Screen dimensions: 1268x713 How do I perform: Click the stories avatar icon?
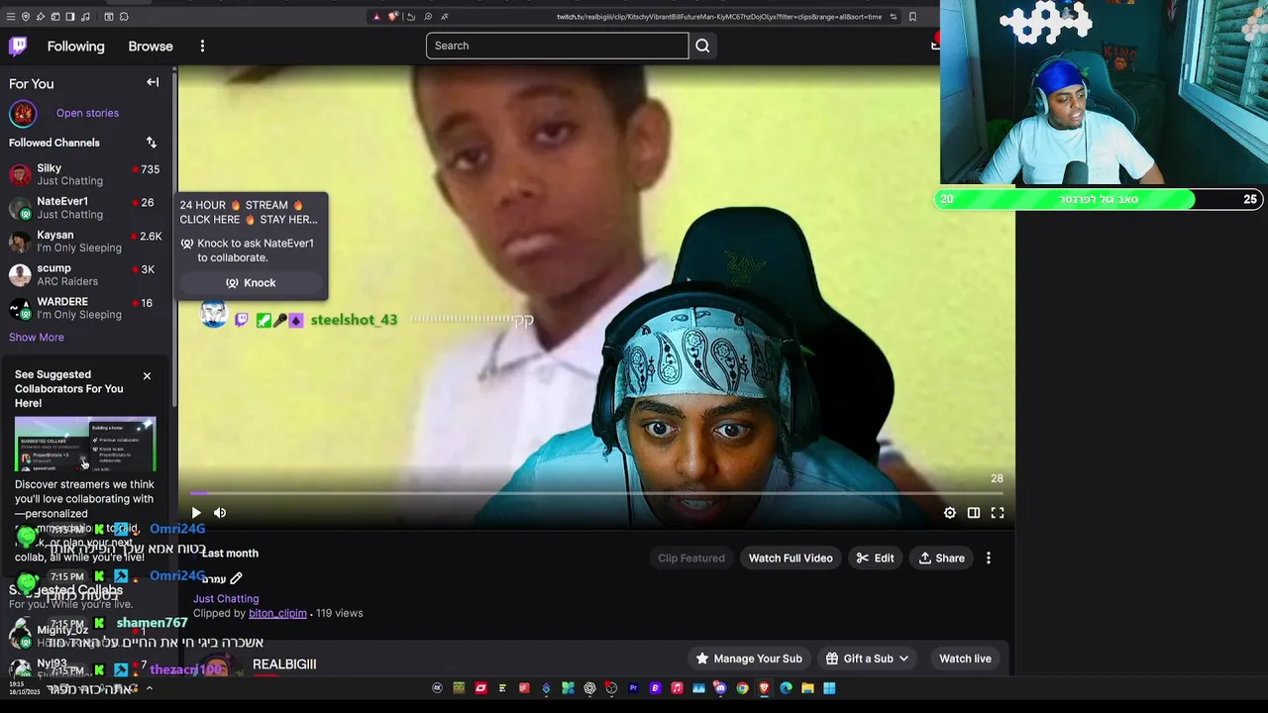[23, 113]
